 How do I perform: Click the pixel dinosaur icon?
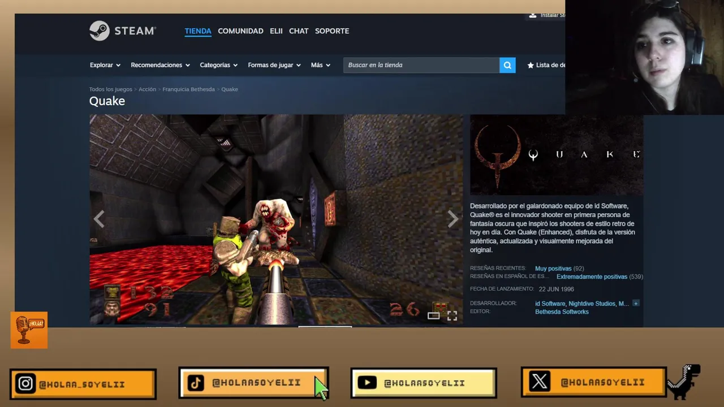click(684, 382)
